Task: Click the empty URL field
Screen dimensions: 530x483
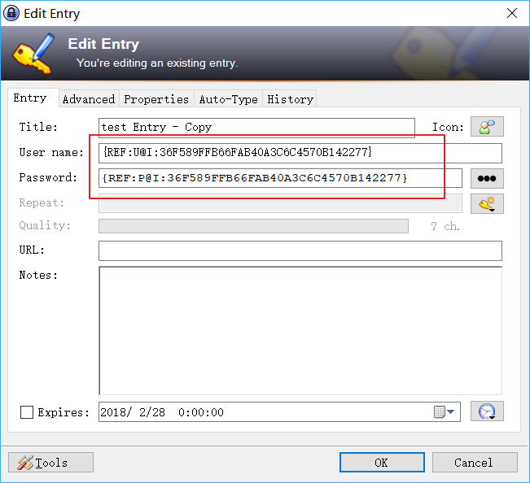Action: [x=300, y=250]
